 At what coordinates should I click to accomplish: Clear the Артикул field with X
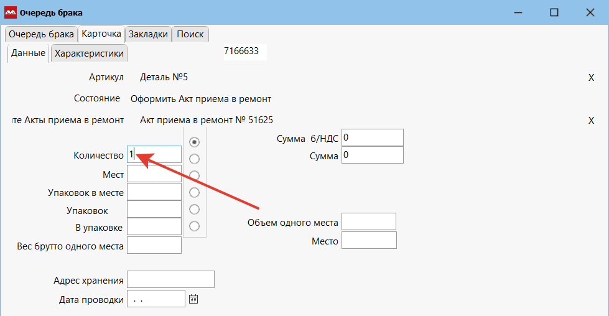(x=591, y=78)
